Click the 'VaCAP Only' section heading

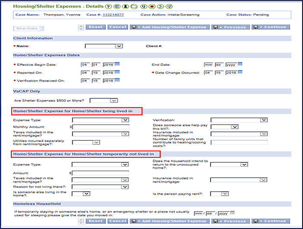(27, 91)
